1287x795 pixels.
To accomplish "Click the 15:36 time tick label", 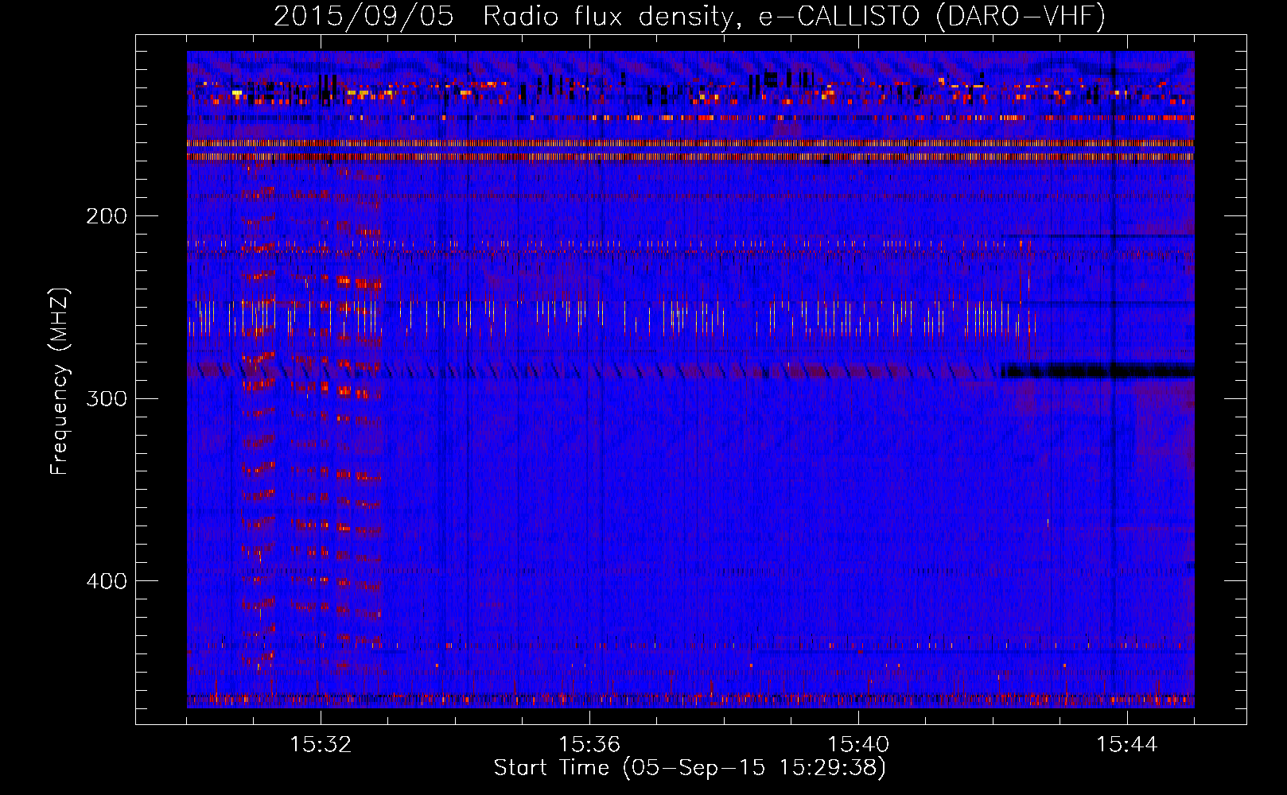I will [x=589, y=745].
